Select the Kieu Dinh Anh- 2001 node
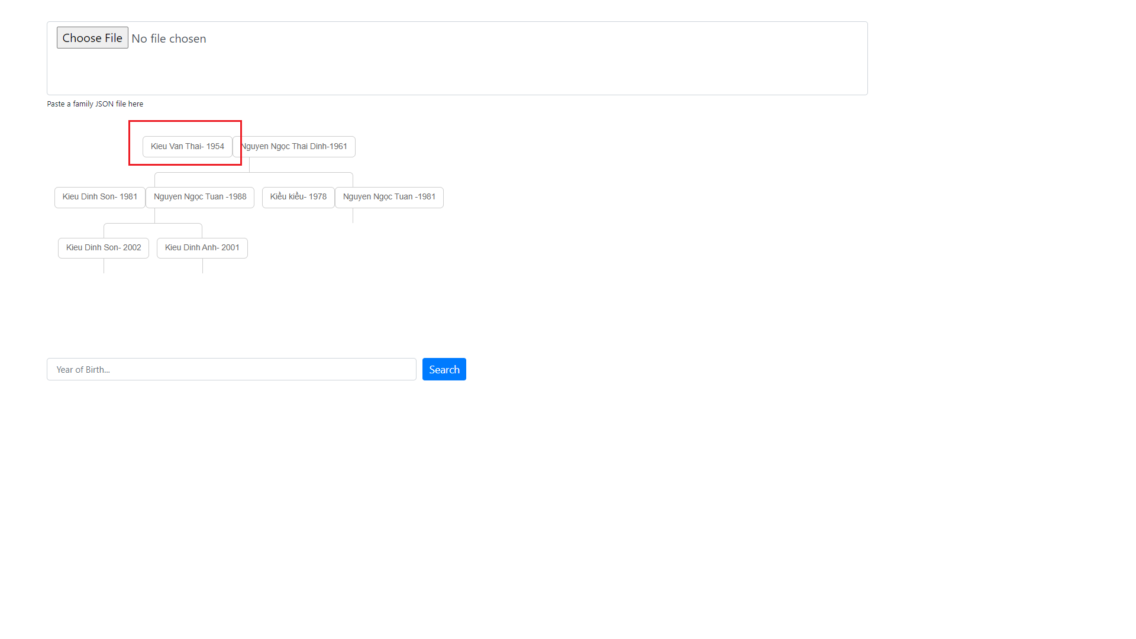The height and width of the screenshot is (639, 1136). point(202,247)
